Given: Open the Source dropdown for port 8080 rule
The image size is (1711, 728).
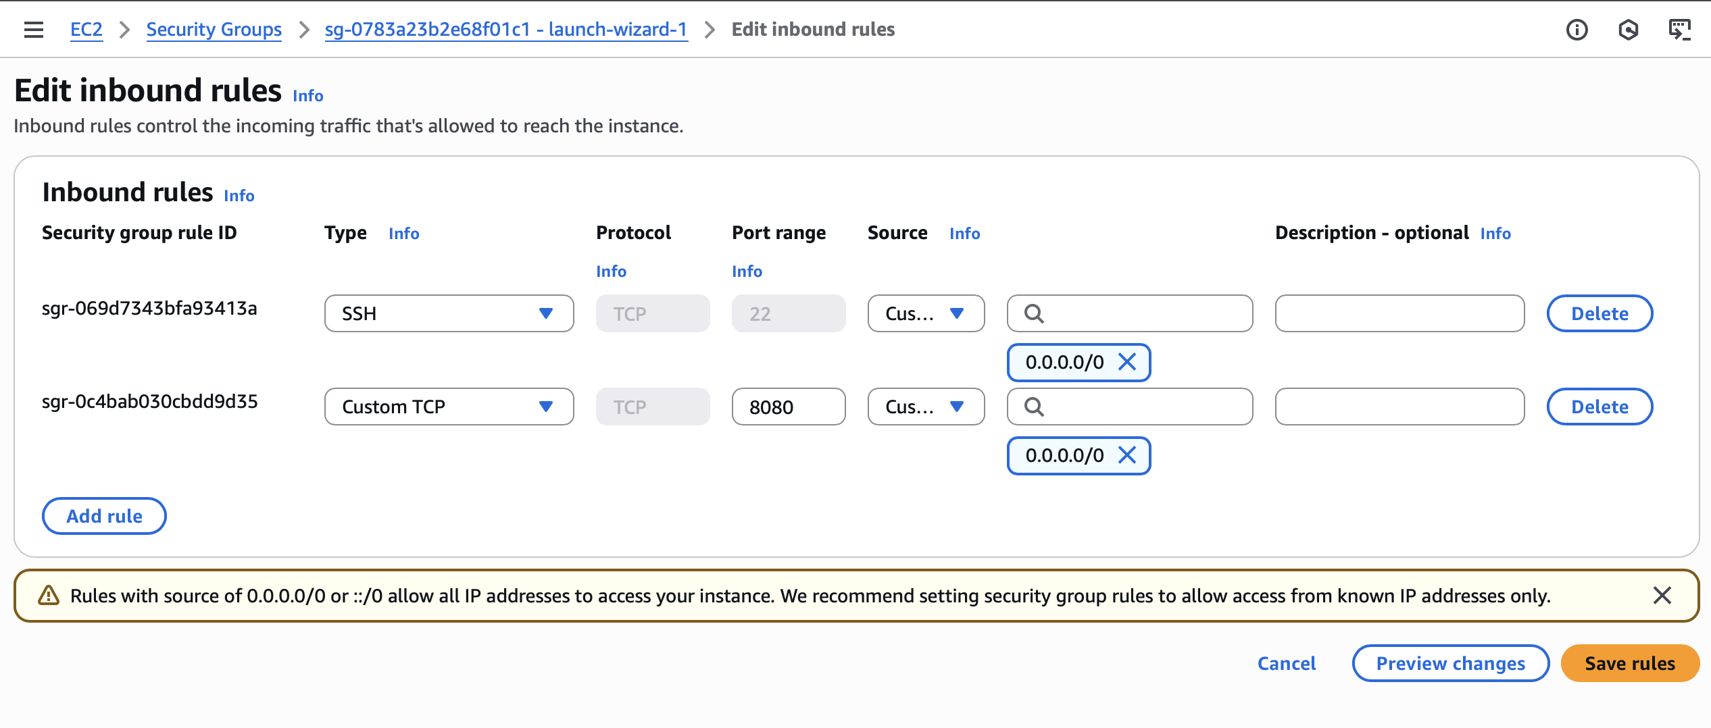Looking at the screenshot, I should point(926,407).
